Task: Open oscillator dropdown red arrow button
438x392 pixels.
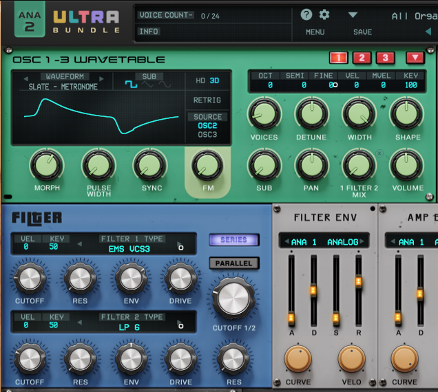Action: [x=415, y=58]
